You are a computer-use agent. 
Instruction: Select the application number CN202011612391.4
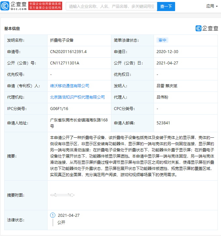pos(68,52)
